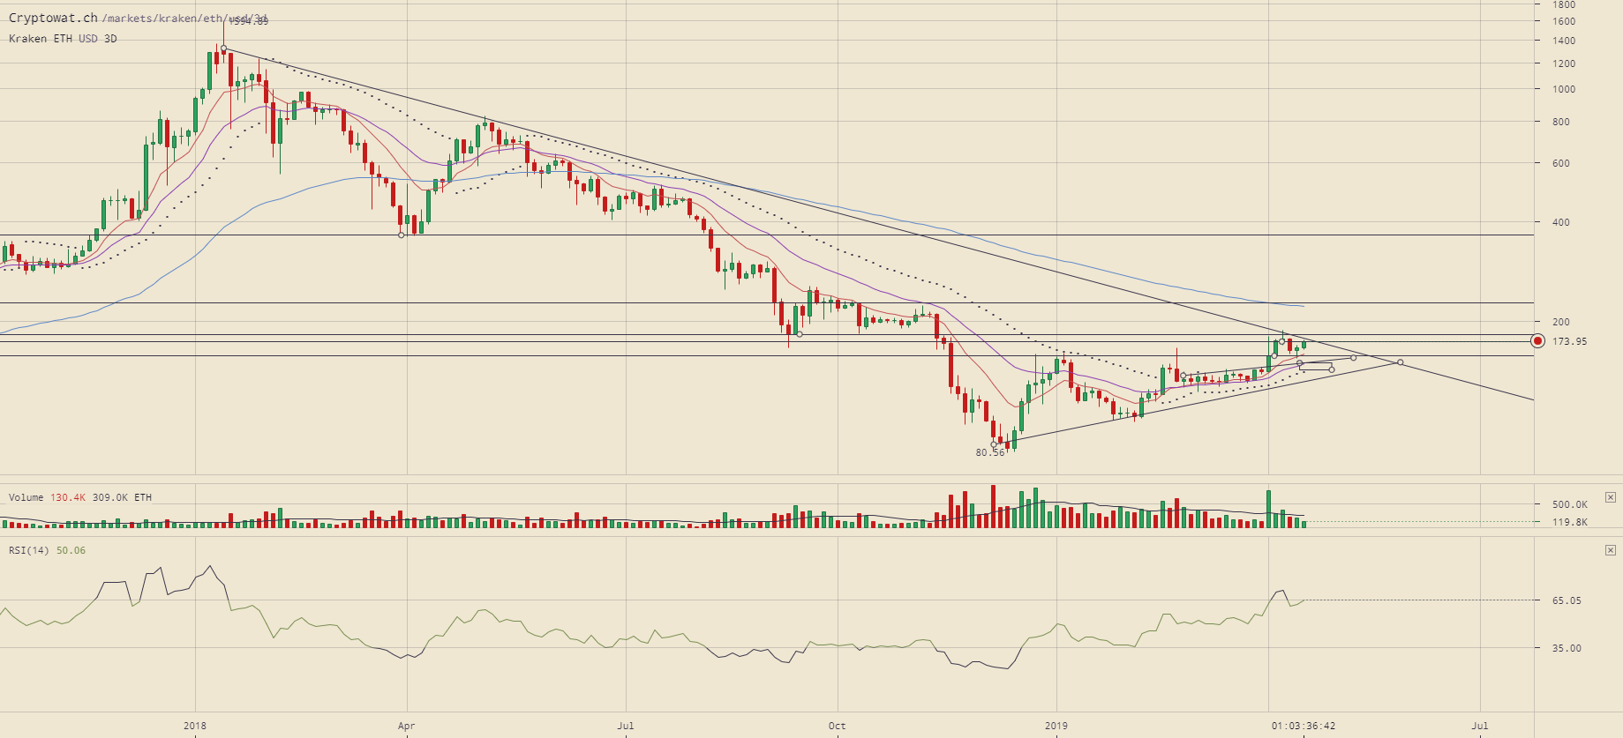Click the Volume 130.4K 309.0K ETH label
1623x738 pixels.
tap(80, 497)
